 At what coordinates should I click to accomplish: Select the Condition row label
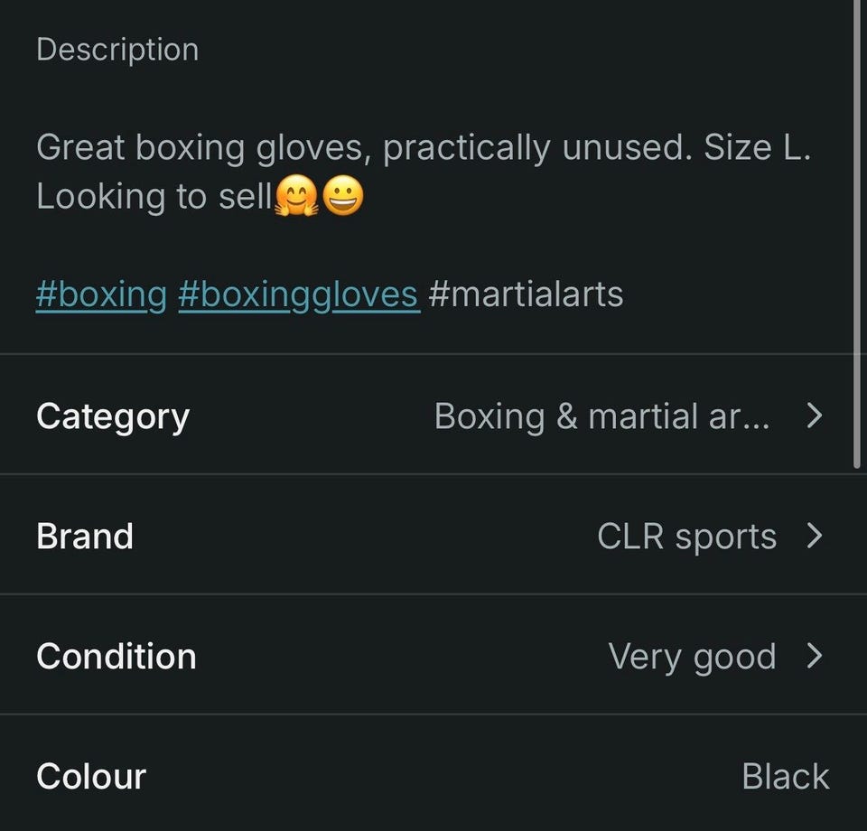117,657
